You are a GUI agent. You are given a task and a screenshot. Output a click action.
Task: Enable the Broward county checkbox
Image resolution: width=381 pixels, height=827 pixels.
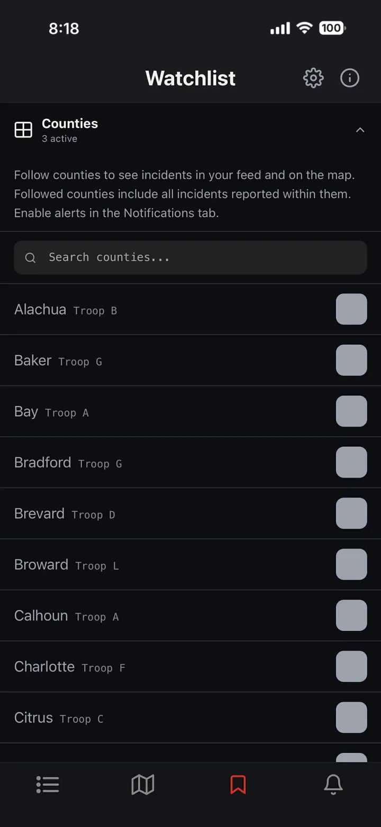(351, 564)
